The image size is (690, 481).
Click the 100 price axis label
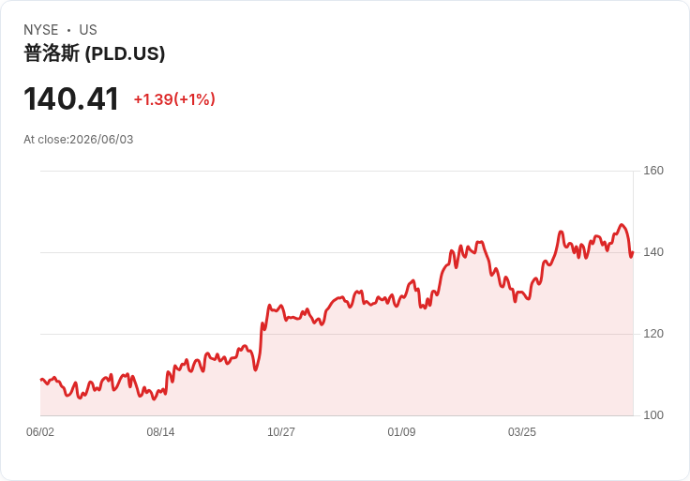pos(653,415)
